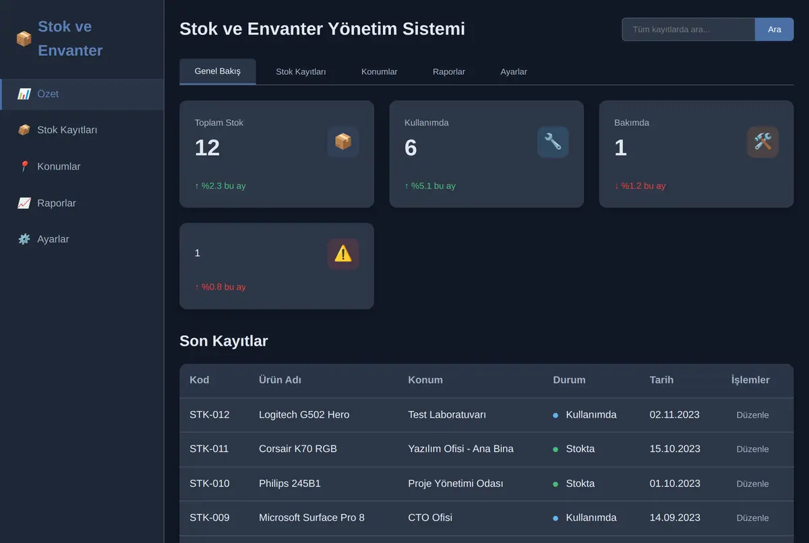This screenshot has width=809, height=543.
Task: Open Raporlar from the sidebar
Action: [82, 203]
